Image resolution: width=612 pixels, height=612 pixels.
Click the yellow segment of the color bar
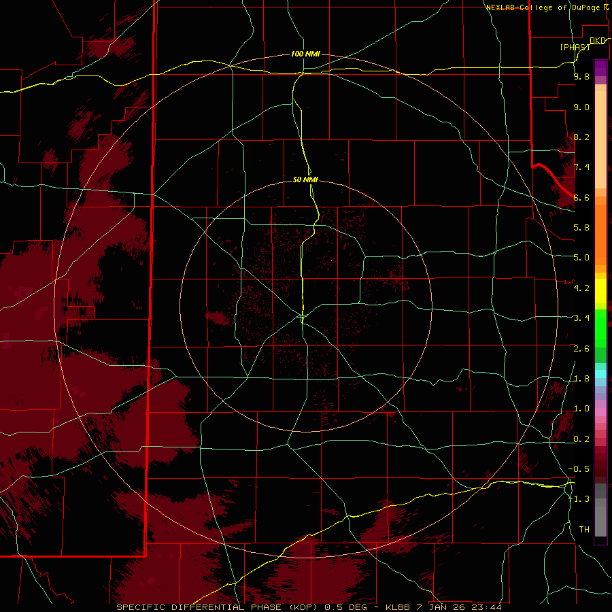click(600, 291)
